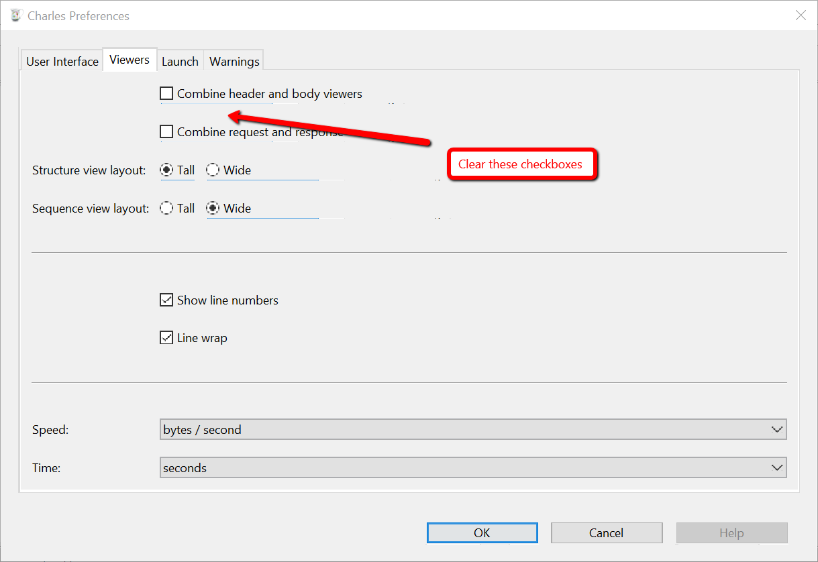Close the Charles Preferences window
818x562 pixels.
tap(801, 15)
